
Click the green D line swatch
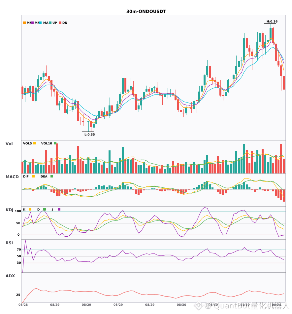[45, 209]
